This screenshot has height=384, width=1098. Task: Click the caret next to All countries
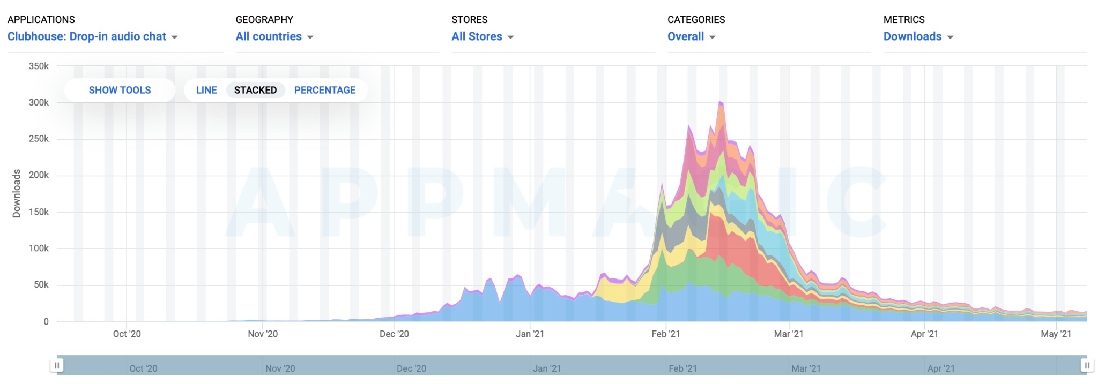pos(310,37)
